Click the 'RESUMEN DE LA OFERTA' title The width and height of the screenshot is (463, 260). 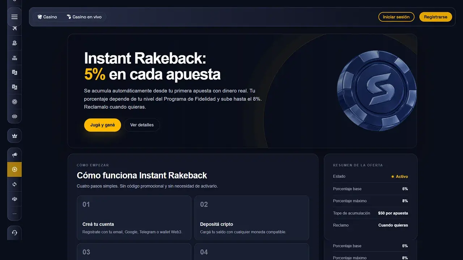(358, 165)
